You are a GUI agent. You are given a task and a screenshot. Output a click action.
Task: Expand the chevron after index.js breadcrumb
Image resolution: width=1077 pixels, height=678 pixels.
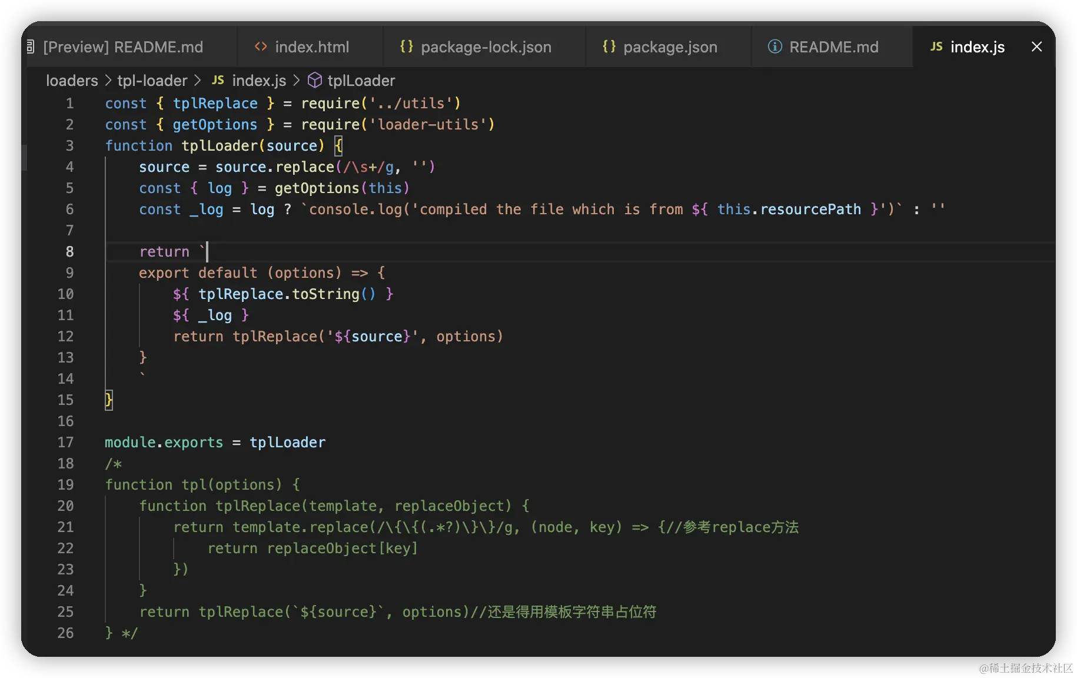click(x=296, y=80)
